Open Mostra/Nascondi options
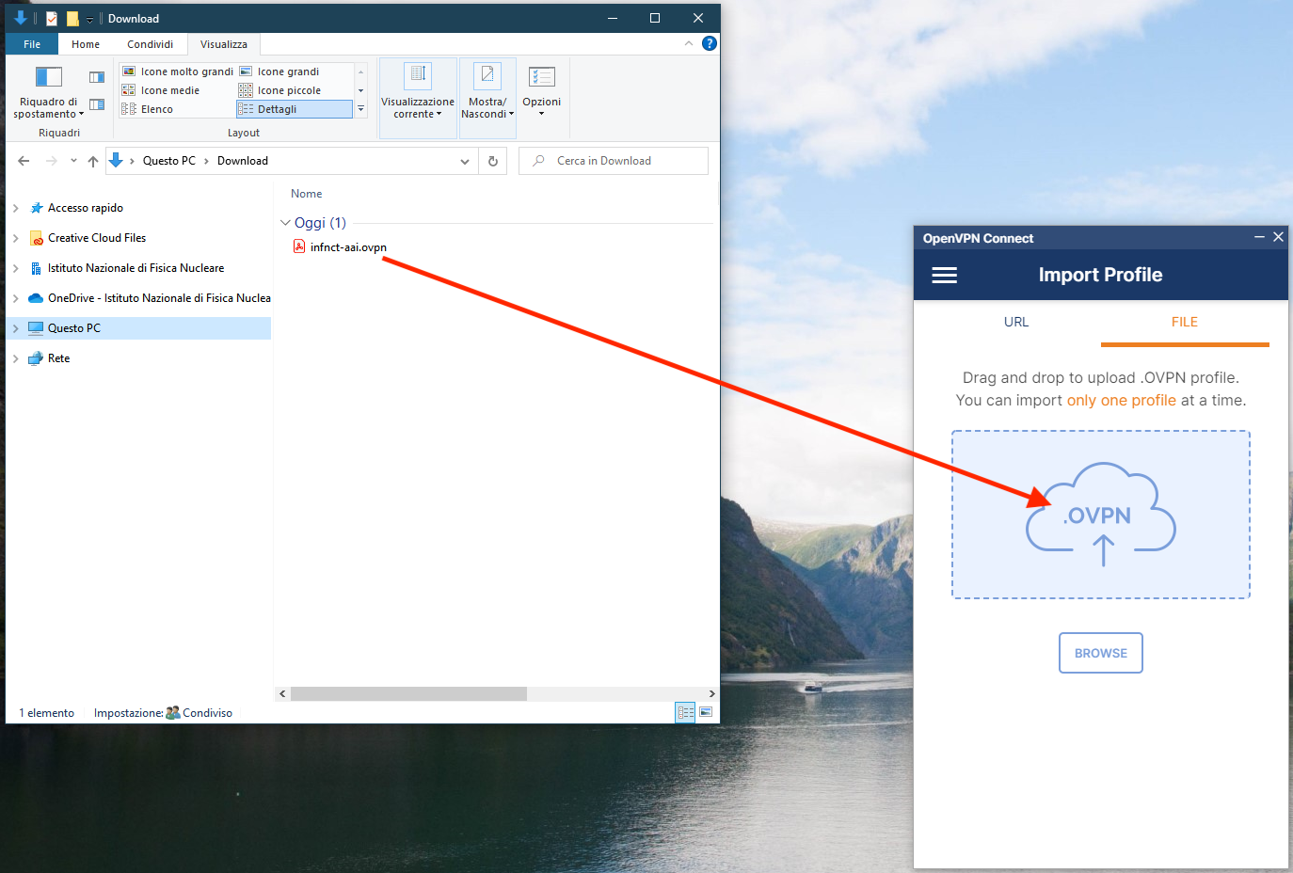The height and width of the screenshot is (873, 1293). 487,99
